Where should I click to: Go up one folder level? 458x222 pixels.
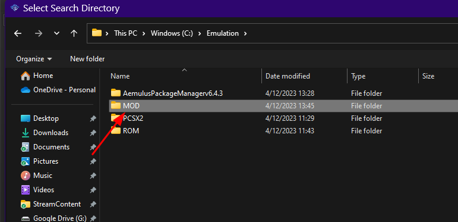click(74, 34)
